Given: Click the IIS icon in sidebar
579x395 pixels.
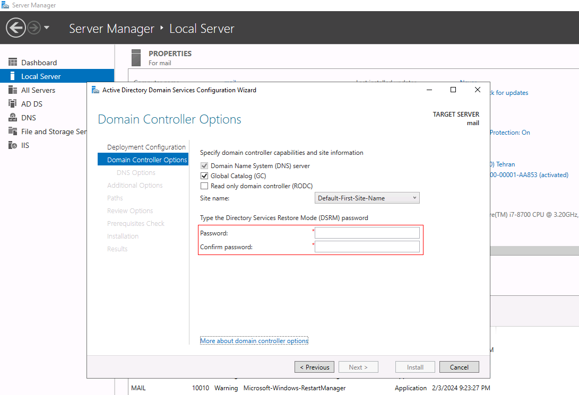Looking at the screenshot, I should 13,145.
